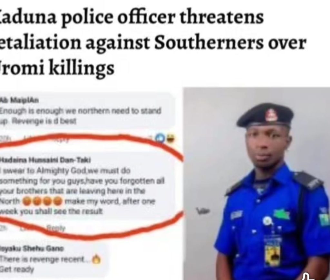Click the 'I swear to Almighty God' comment
This screenshot has height=280, width=330.
pos(87,186)
